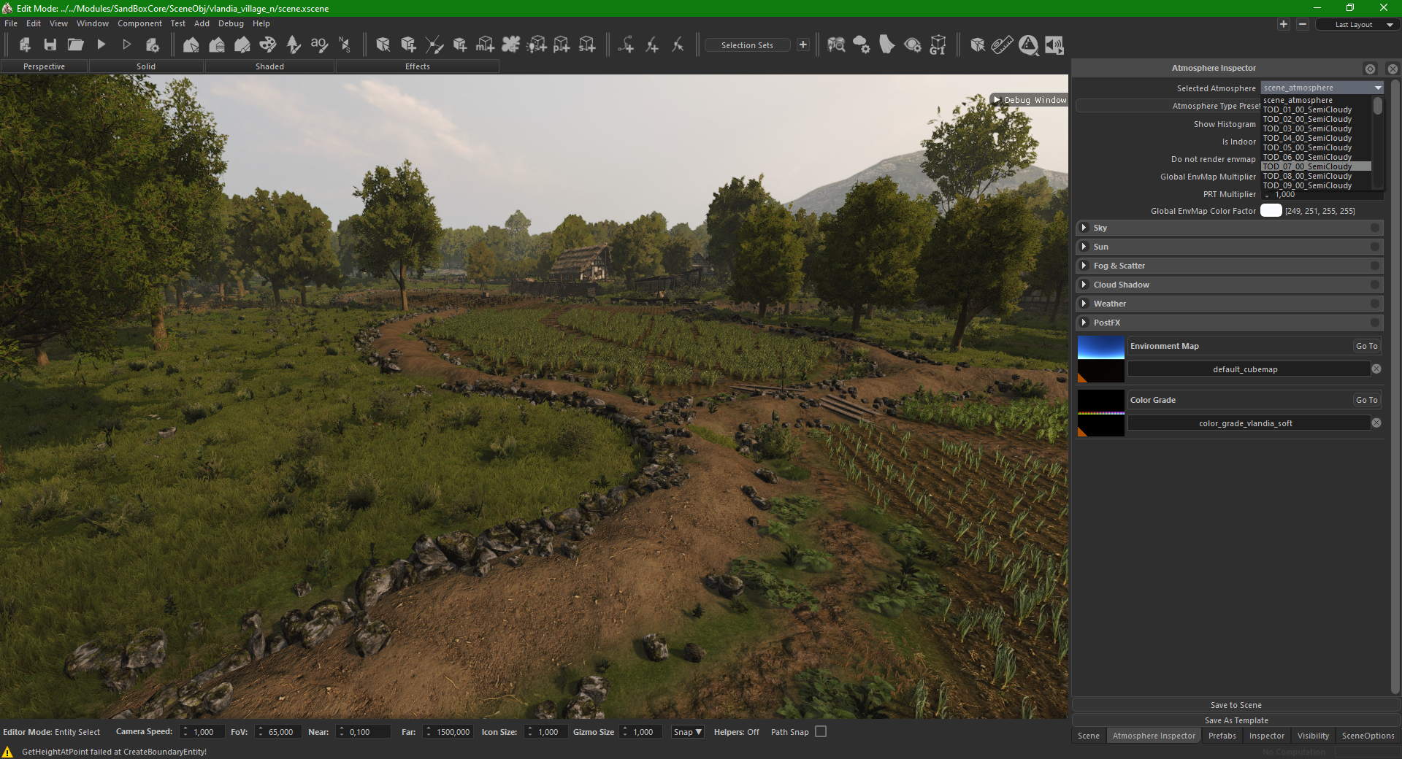Select the tree flora paint tool
The image size is (1402, 759).
click(x=294, y=45)
